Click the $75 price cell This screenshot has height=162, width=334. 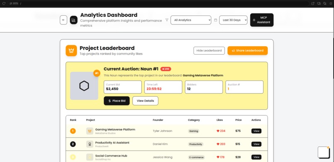point(238,131)
